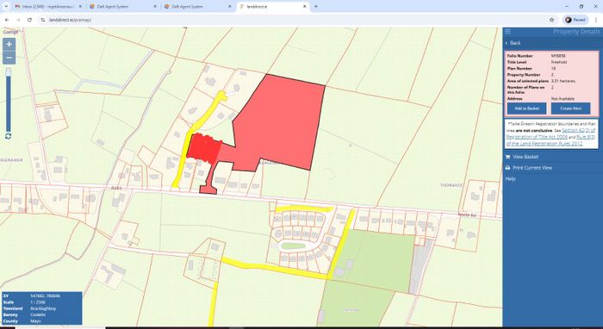Close the landdirect.ie tab

[305, 7]
